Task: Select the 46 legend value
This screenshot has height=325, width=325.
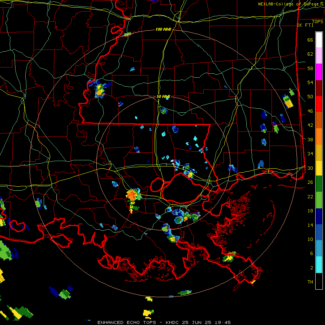Action: pyautogui.click(x=310, y=111)
